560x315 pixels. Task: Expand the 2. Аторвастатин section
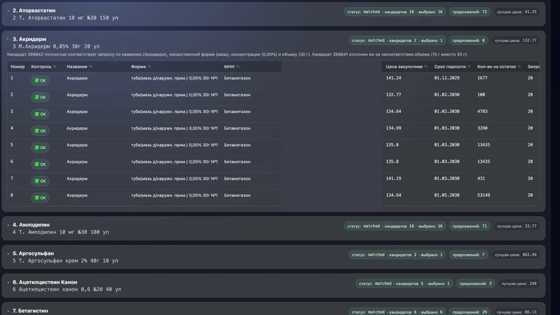(x=8, y=11)
